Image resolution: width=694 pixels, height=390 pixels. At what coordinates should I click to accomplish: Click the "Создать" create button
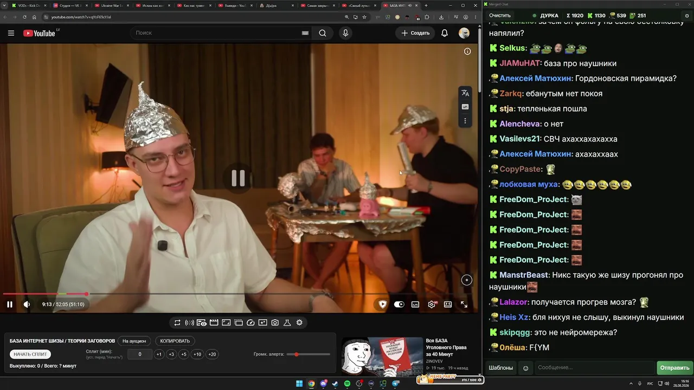pyautogui.click(x=415, y=33)
